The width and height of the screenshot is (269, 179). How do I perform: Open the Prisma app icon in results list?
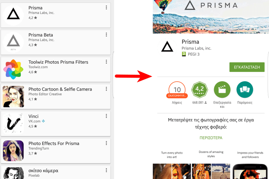(x=14, y=14)
